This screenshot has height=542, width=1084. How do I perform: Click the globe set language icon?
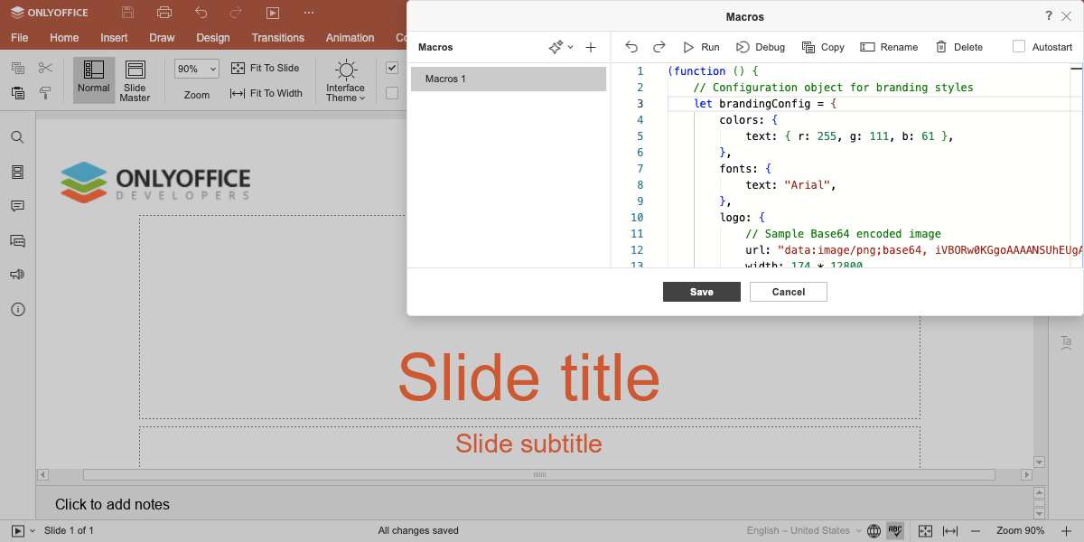(x=874, y=531)
